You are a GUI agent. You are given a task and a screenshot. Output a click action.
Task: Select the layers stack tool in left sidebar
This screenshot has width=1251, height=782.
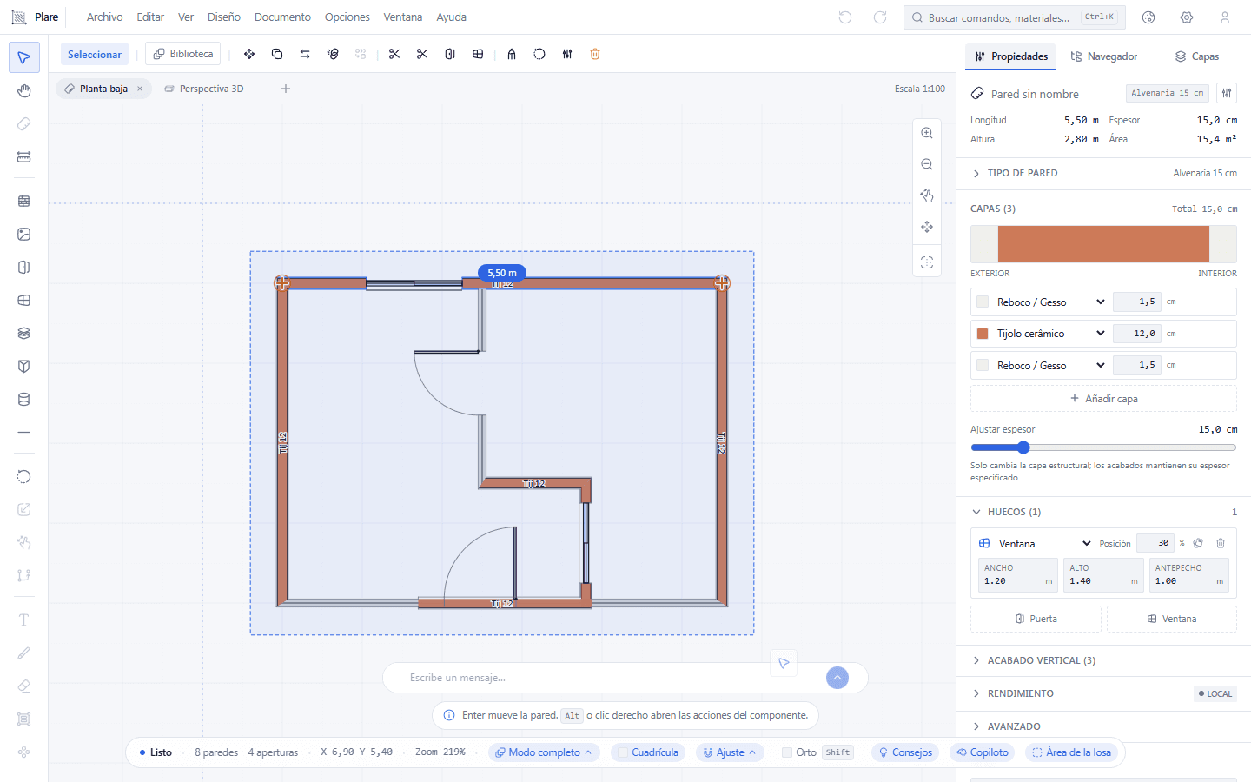[24, 333]
